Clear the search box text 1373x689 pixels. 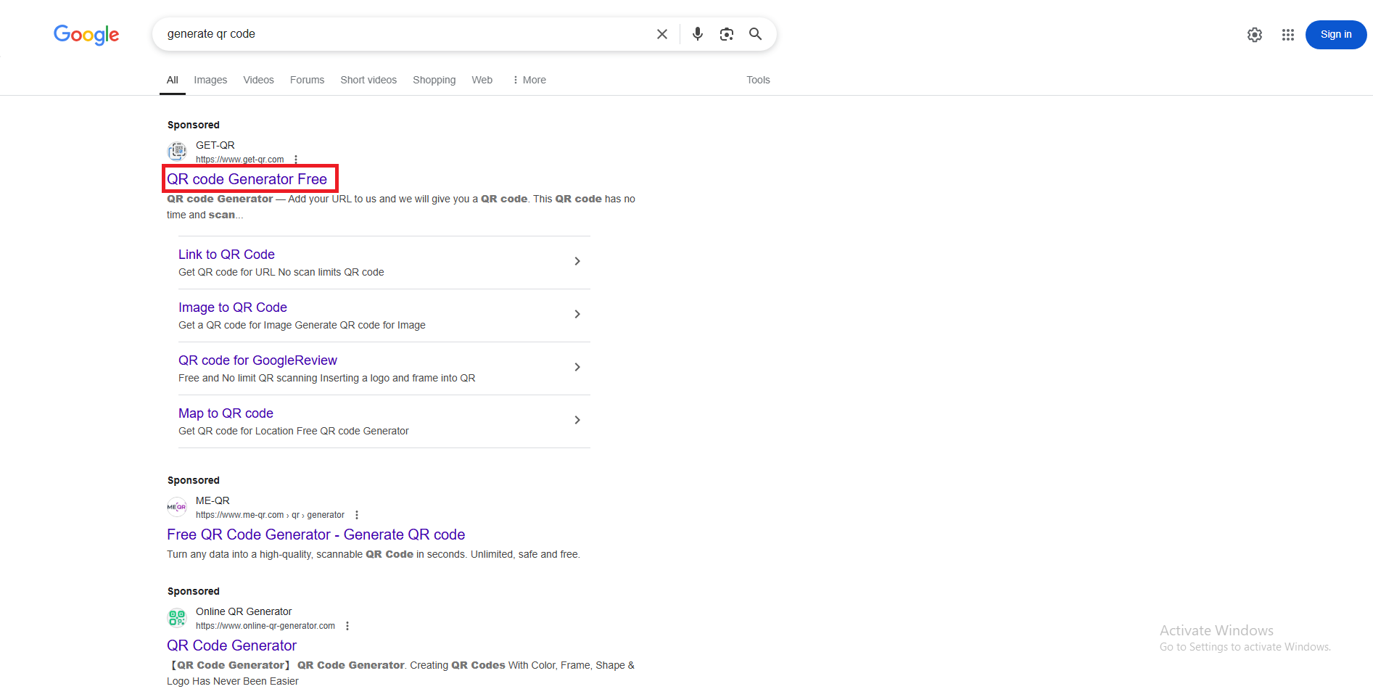coord(661,34)
